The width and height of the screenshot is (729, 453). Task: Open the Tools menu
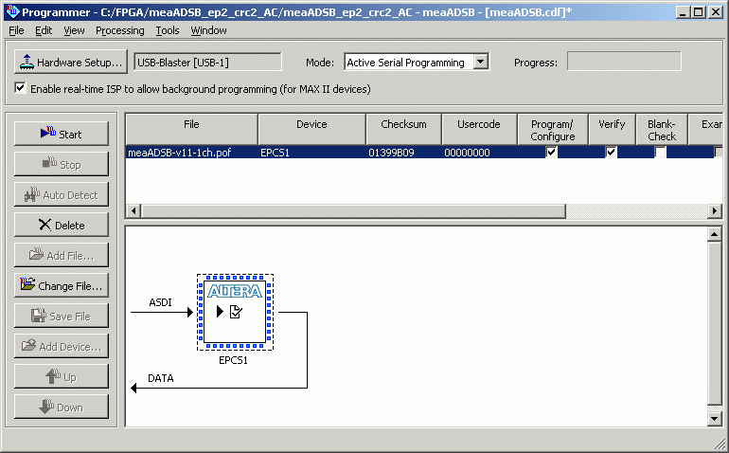tap(168, 30)
